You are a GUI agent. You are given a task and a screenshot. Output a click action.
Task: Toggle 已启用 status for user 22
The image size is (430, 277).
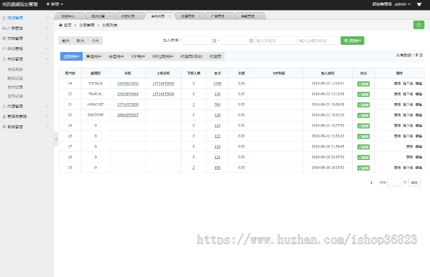364,95
